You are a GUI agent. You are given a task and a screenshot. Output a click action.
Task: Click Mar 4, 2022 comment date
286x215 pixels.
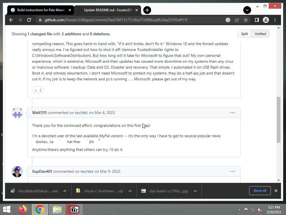coord(105,113)
